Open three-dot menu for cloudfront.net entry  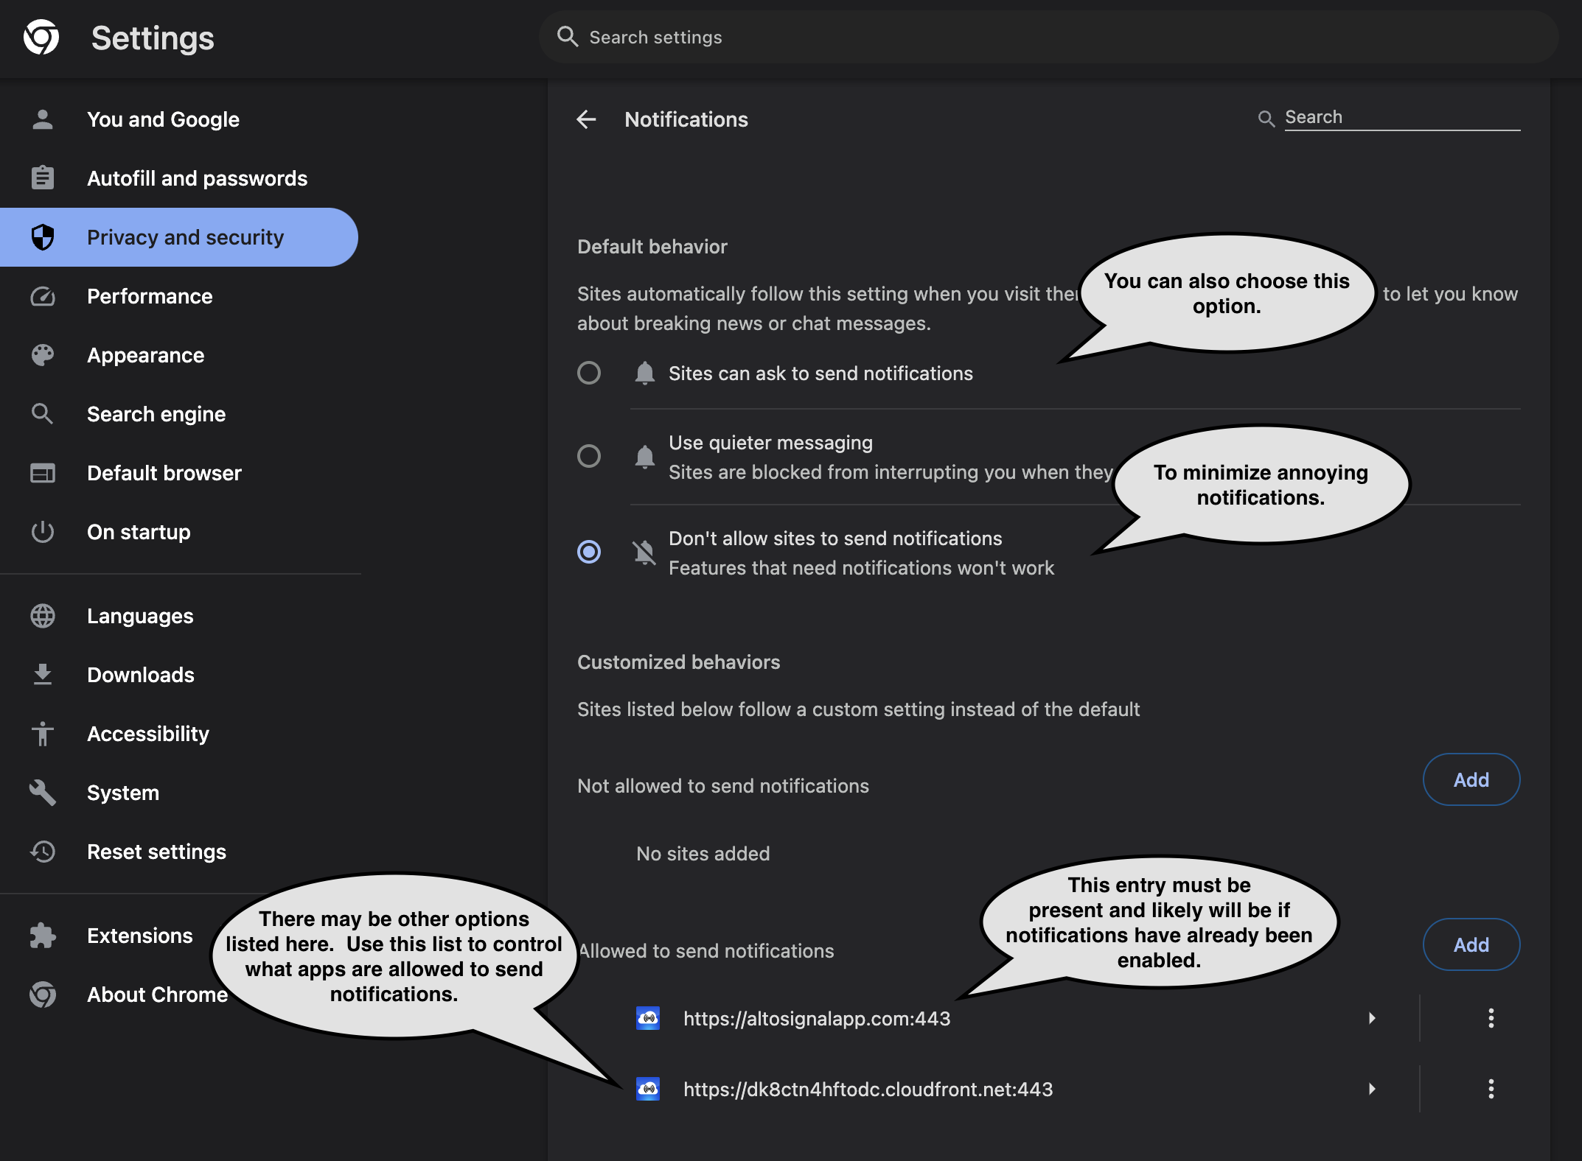(1491, 1089)
